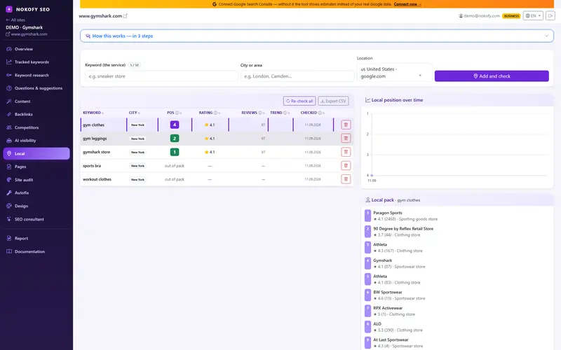Go to Keyword research page
This screenshot has width=561, height=350.
click(36, 75)
